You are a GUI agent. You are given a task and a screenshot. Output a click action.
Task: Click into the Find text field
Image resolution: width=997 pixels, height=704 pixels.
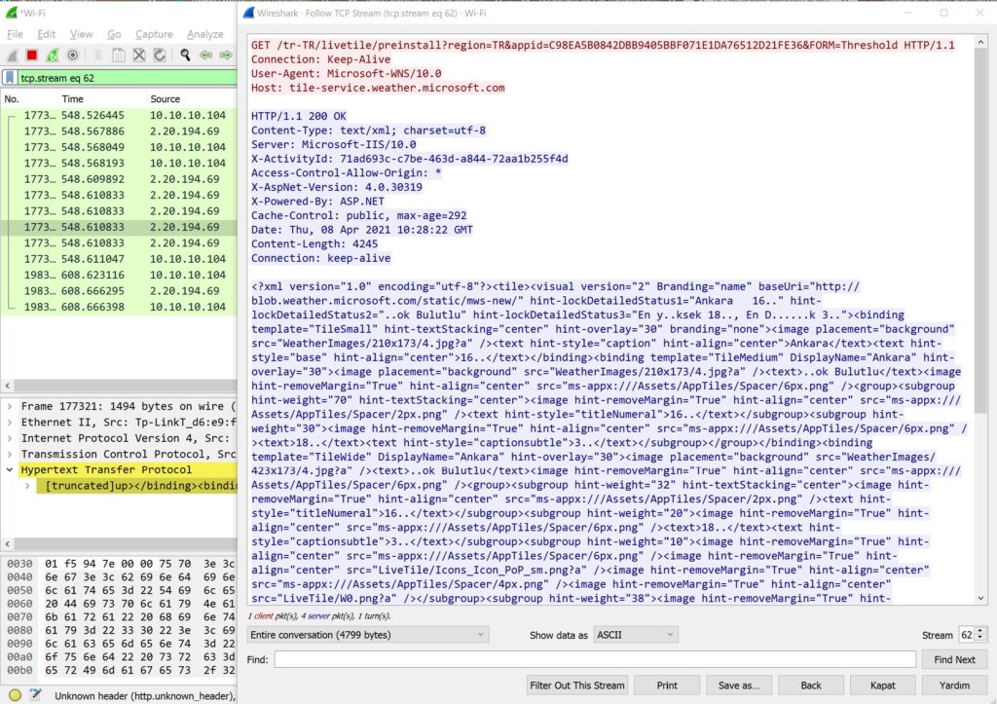[x=595, y=659]
